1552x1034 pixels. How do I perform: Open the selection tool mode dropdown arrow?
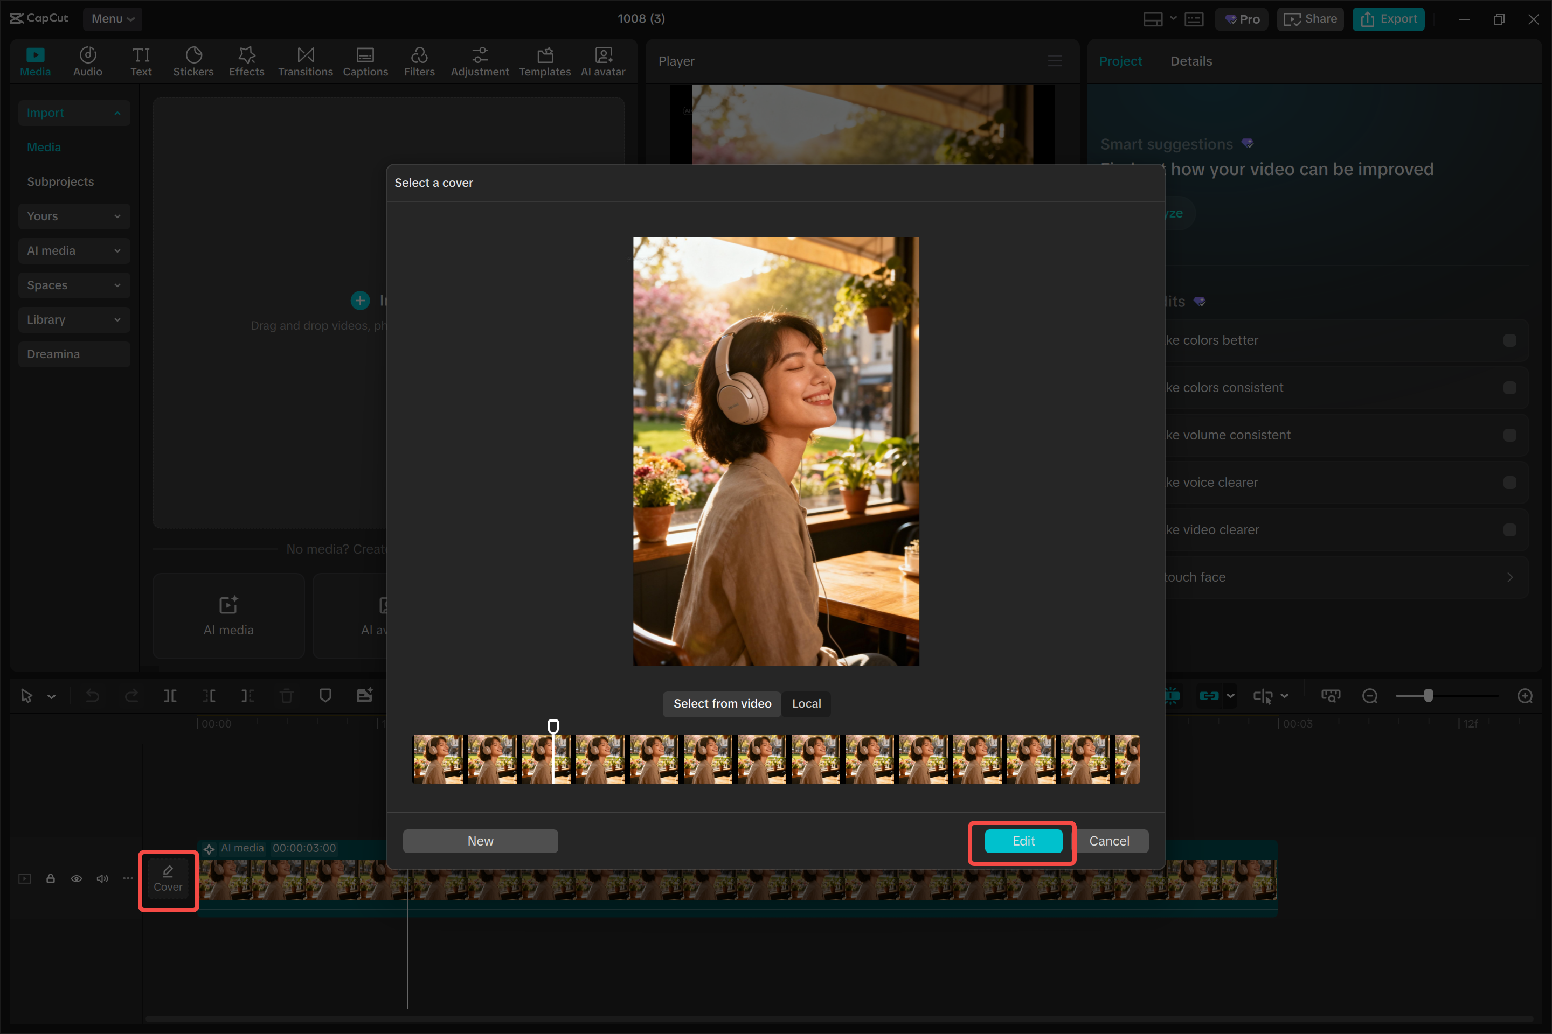52,696
